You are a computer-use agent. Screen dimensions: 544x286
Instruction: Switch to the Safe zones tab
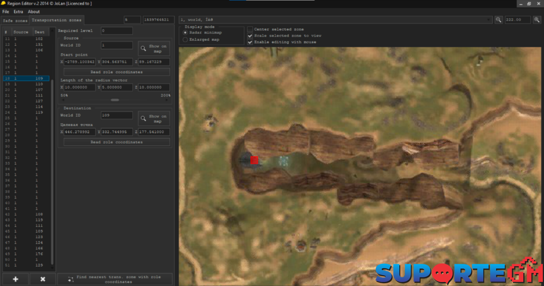point(15,20)
